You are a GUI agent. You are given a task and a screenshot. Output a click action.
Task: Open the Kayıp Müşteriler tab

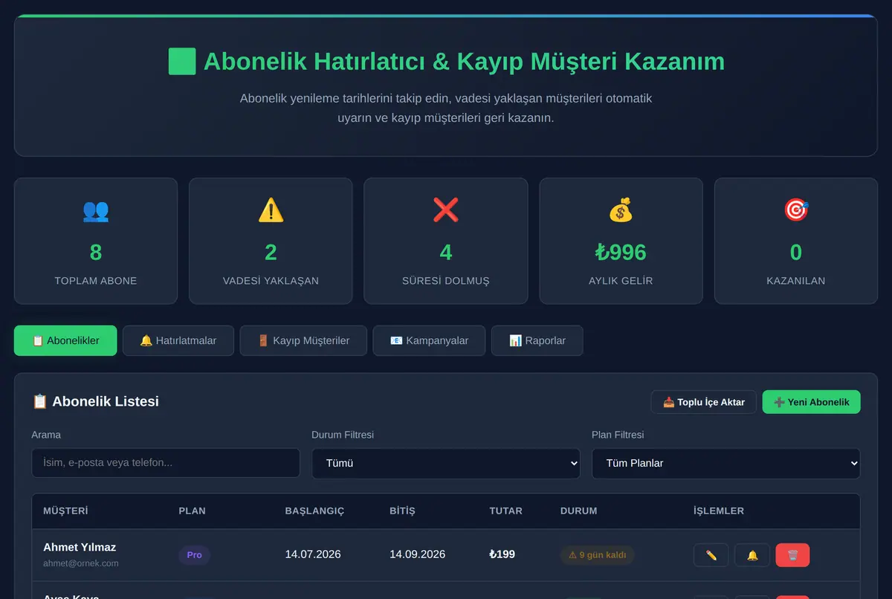(x=303, y=340)
